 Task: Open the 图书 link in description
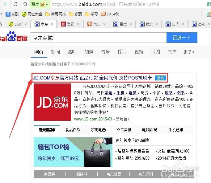coord(181,93)
